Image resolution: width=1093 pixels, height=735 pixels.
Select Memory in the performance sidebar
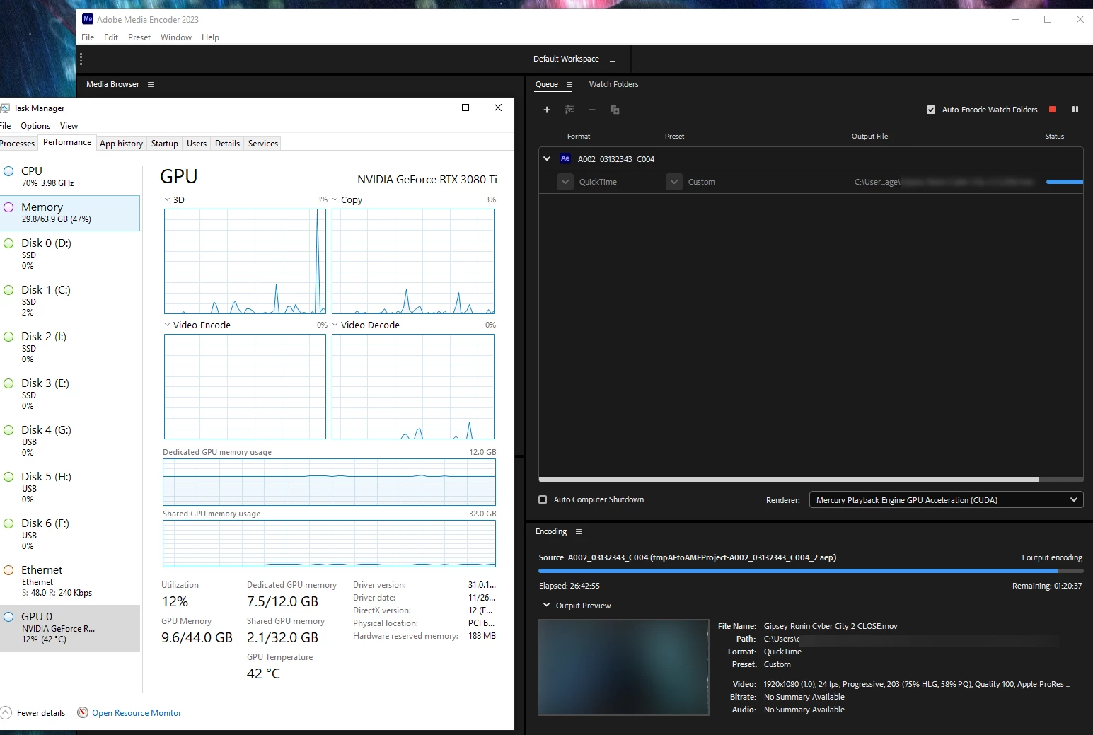pos(70,213)
